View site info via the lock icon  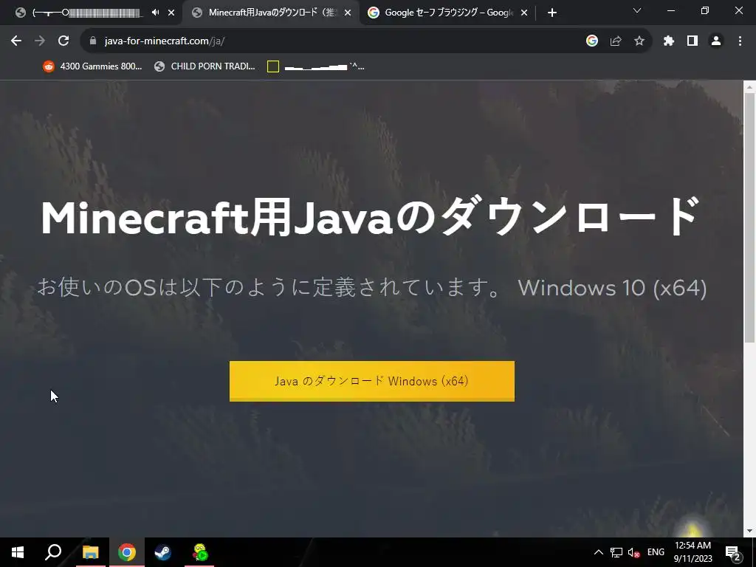click(x=93, y=41)
